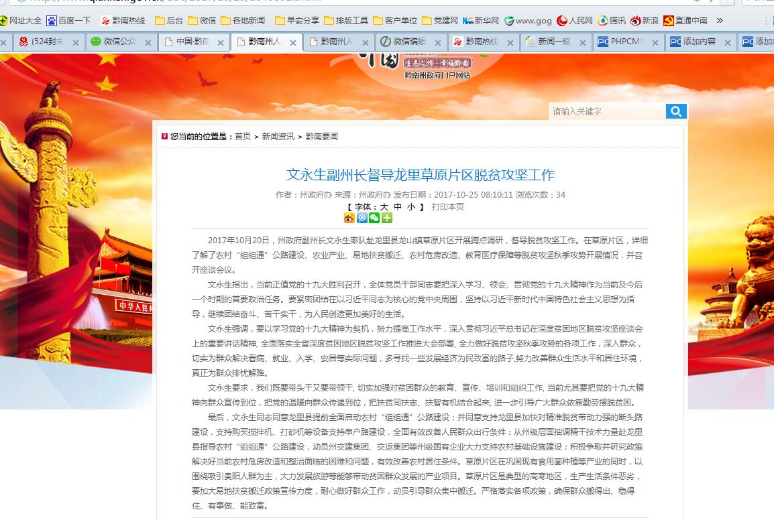774x520 pixels.
Task: Switch to the 微信公众 tab
Action: pos(121,42)
